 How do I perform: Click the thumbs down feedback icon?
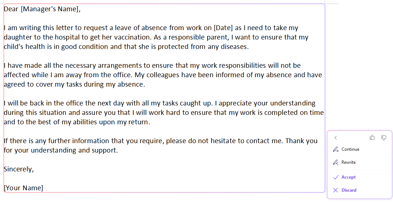[384, 138]
